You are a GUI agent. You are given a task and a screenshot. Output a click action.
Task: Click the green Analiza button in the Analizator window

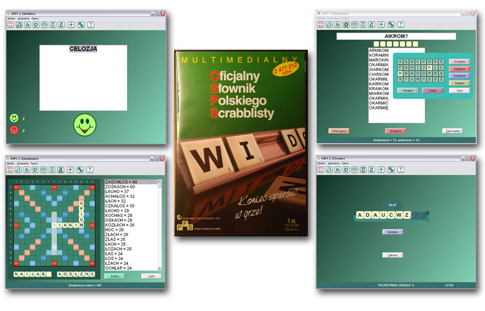[x=115, y=276]
